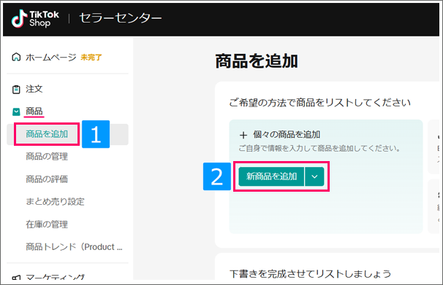Select 商品を追加 in the sidebar
The height and width of the screenshot is (285, 443).
coord(47,134)
